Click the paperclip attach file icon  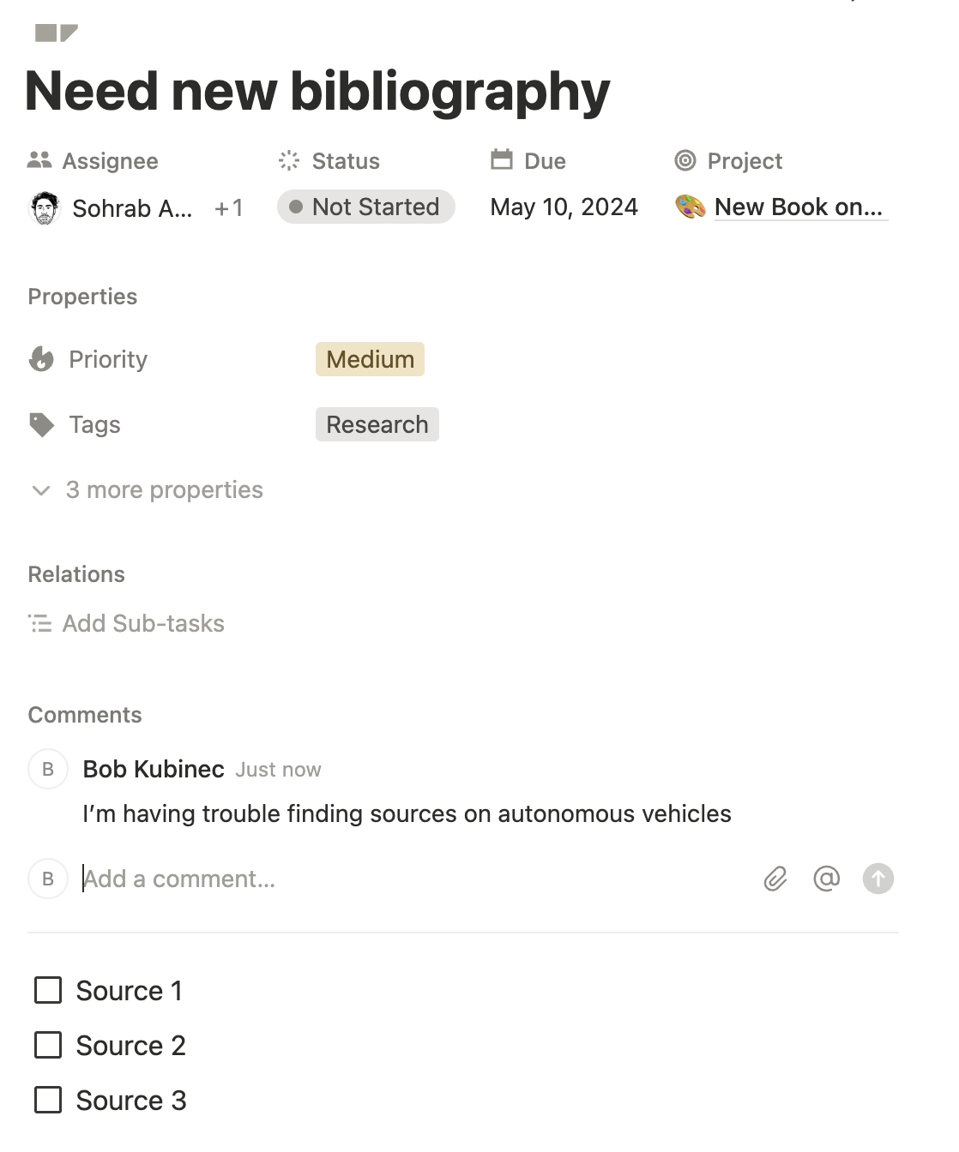[775, 879]
